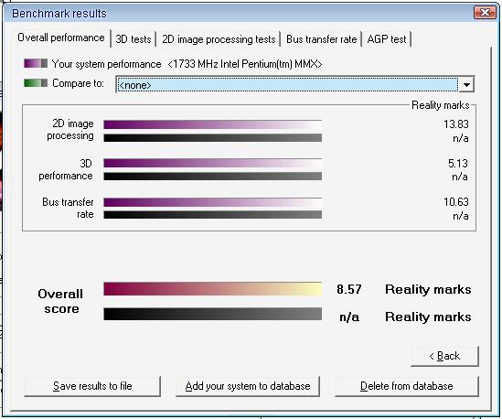Click the Overall score colored bar
Image resolution: width=502 pixels, height=419 pixels.
(x=212, y=289)
